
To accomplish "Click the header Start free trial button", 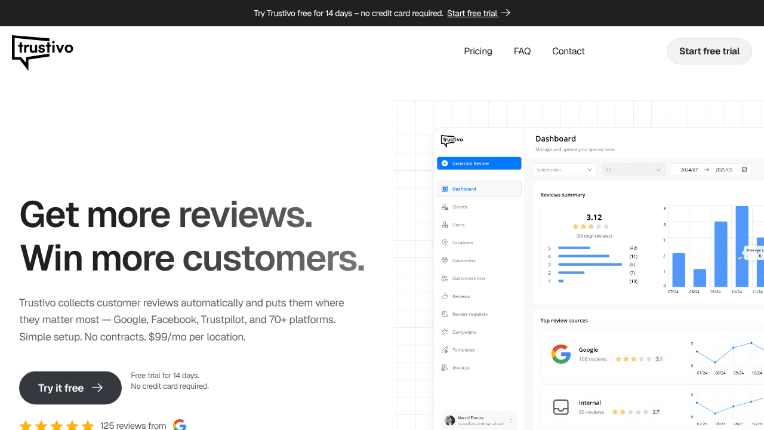I will (709, 51).
